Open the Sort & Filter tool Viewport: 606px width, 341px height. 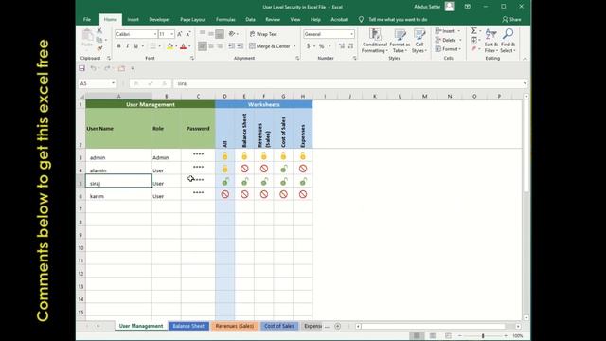point(490,40)
